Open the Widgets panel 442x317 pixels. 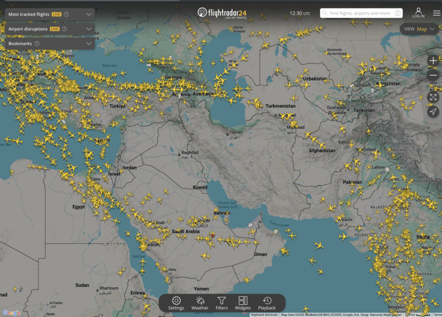click(243, 303)
